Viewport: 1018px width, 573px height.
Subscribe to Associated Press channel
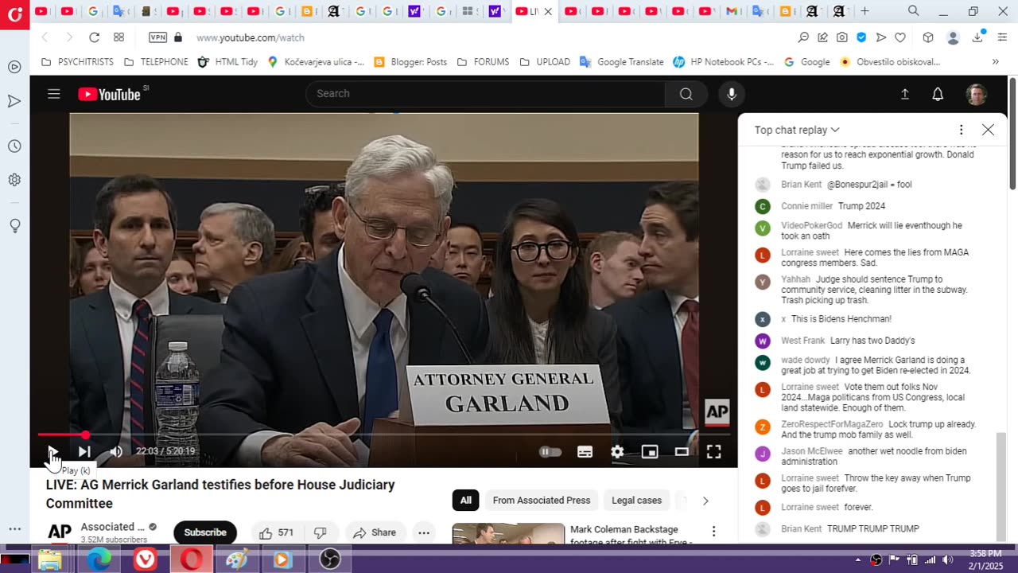click(205, 532)
